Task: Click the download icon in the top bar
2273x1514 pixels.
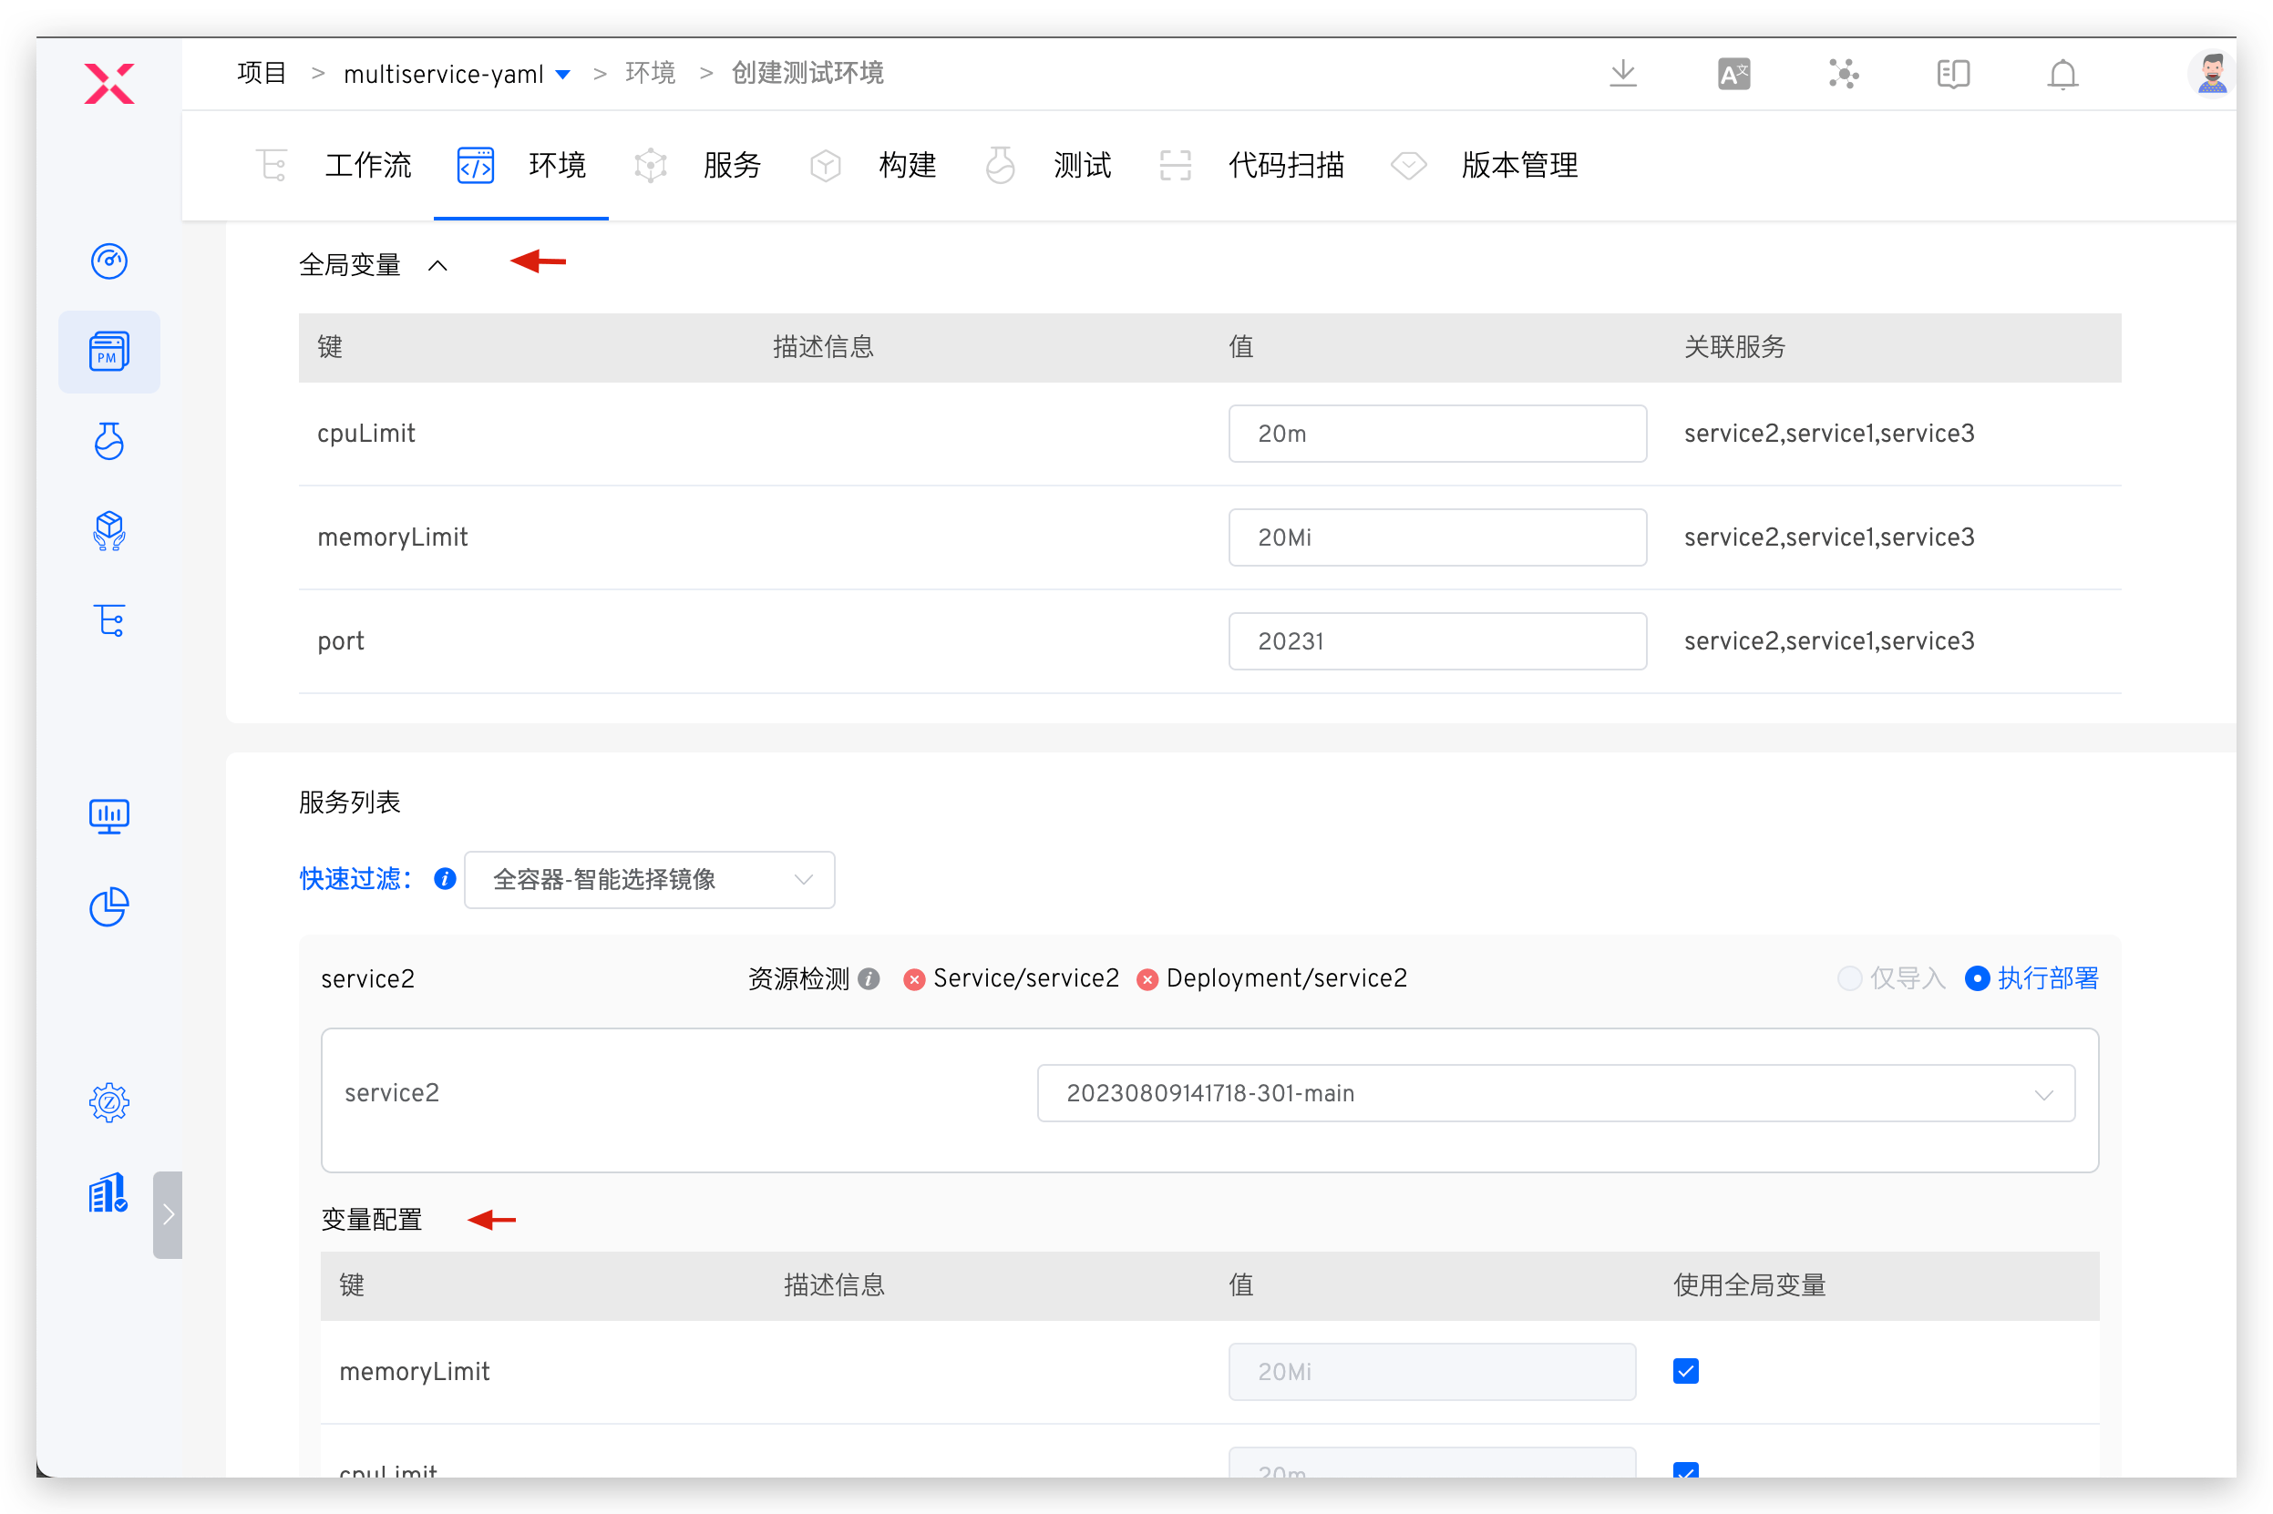Action: pos(1623,74)
